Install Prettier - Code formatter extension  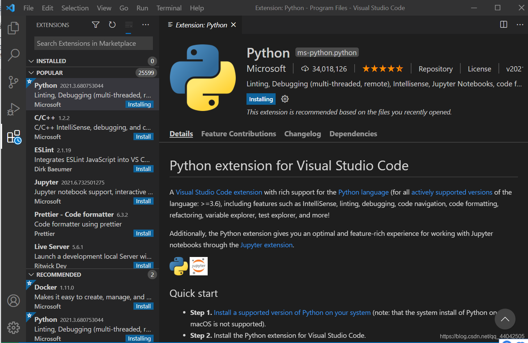click(143, 233)
